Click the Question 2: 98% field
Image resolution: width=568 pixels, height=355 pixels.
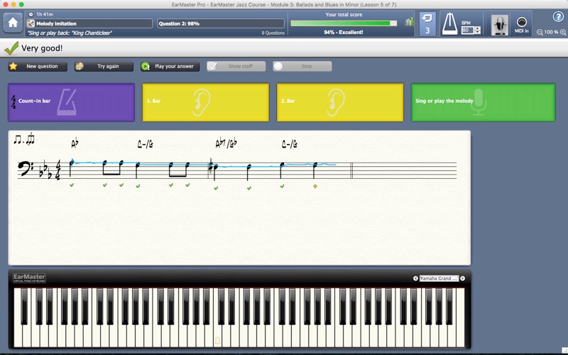(x=221, y=23)
